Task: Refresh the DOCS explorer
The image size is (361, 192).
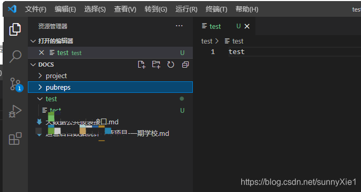Action: coord(171,65)
